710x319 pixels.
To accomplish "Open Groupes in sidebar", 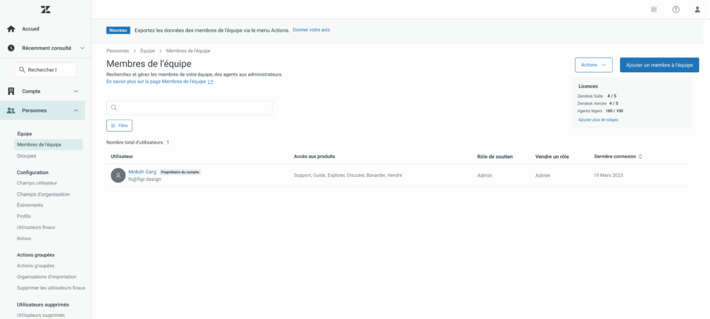I will click(x=26, y=156).
